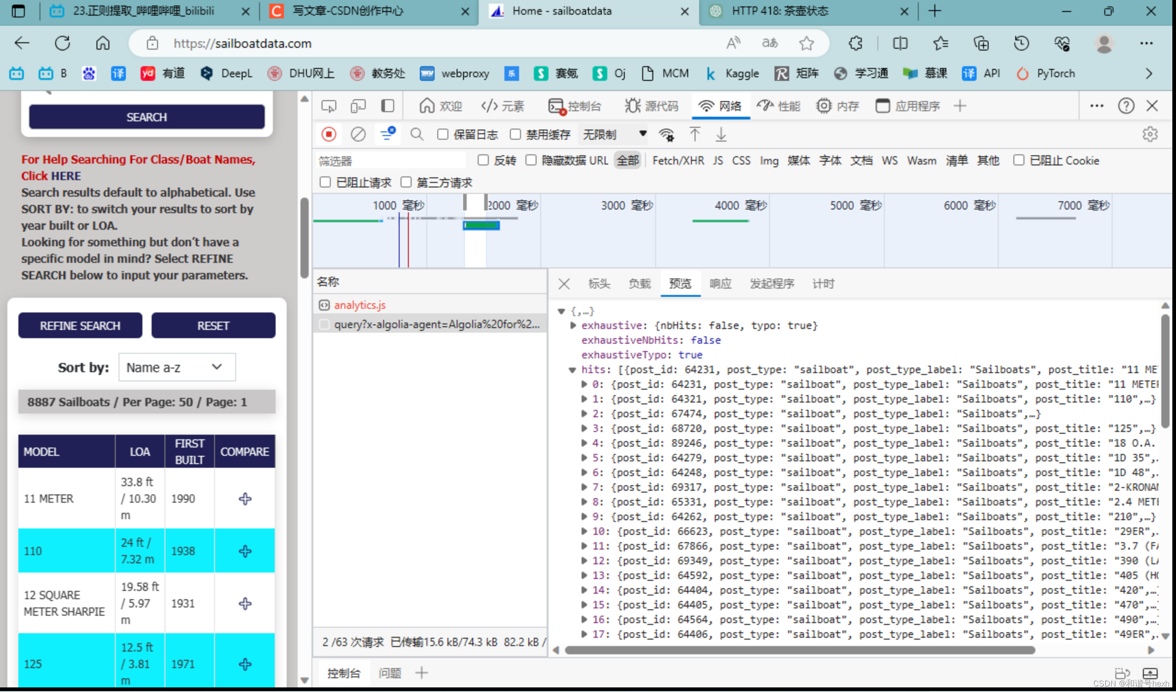Image resolution: width=1176 pixels, height=692 pixels.
Task: Close the request details pane
Action: coord(564,284)
